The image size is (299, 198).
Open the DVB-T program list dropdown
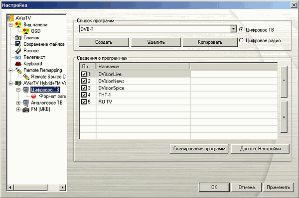pyautogui.click(x=233, y=29)
